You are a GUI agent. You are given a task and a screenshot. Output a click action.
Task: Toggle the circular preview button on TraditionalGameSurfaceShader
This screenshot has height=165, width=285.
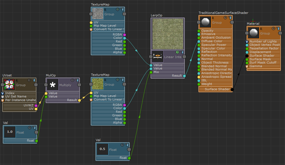coord(225,18)
